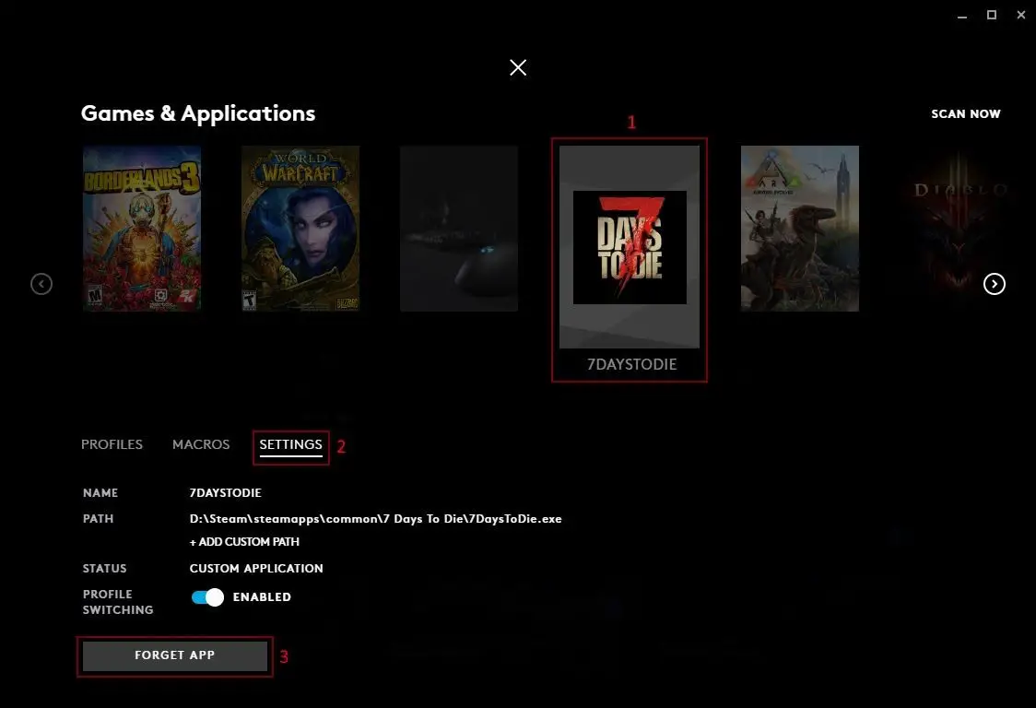Screen dimensions: 1036x708
Task: Open the PROFILES tab
Action: click(x=112, y=444)
